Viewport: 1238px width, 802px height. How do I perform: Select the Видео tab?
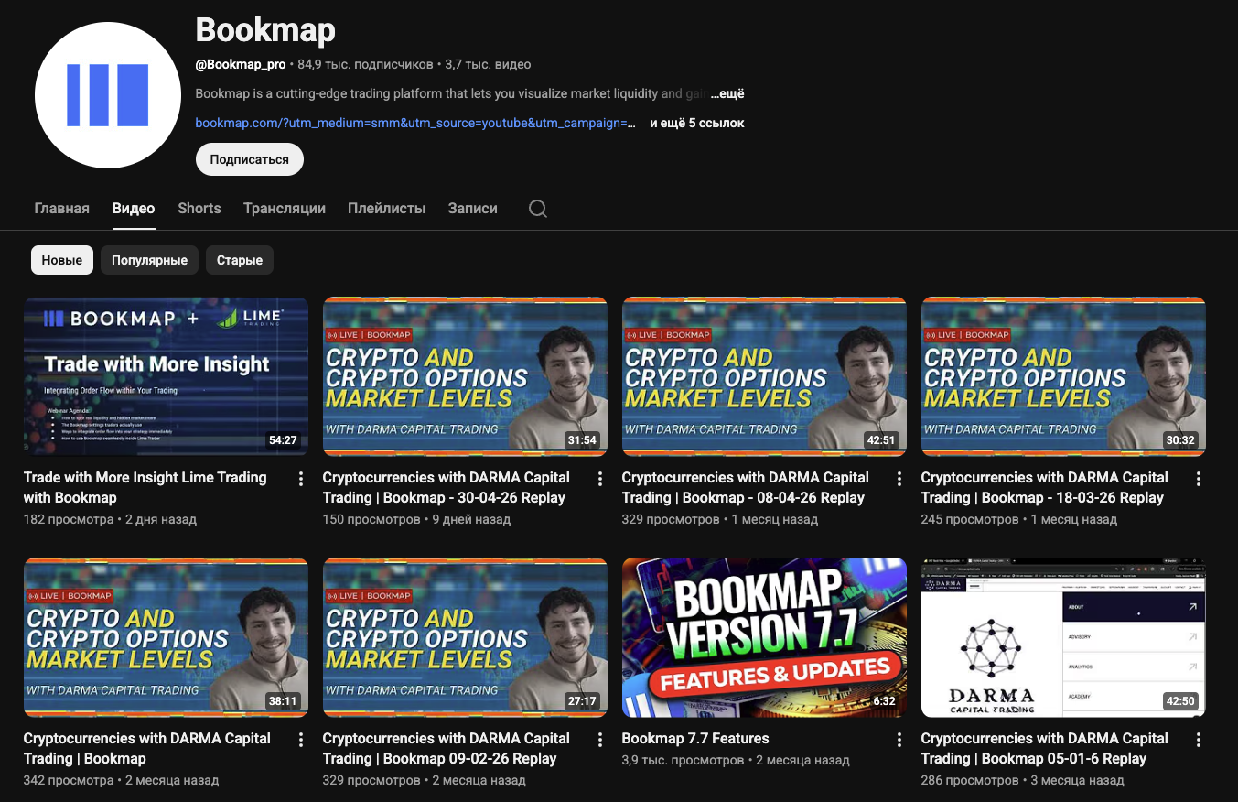pos(134,208)
